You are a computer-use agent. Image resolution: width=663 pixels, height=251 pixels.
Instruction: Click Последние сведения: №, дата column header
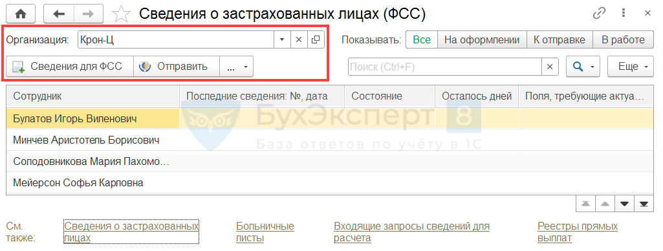click(262, 96)
